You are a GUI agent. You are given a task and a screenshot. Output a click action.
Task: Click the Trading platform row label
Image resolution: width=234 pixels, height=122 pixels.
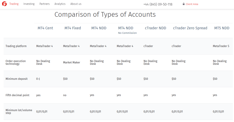[x=16, y=46]
